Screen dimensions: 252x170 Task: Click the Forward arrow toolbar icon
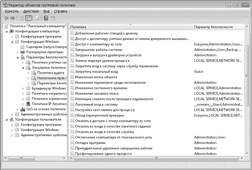click(x=13, y=18)
